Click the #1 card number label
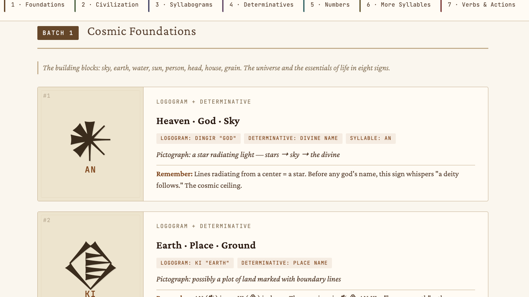Screen dimensions: 529x297 [47, 96]
